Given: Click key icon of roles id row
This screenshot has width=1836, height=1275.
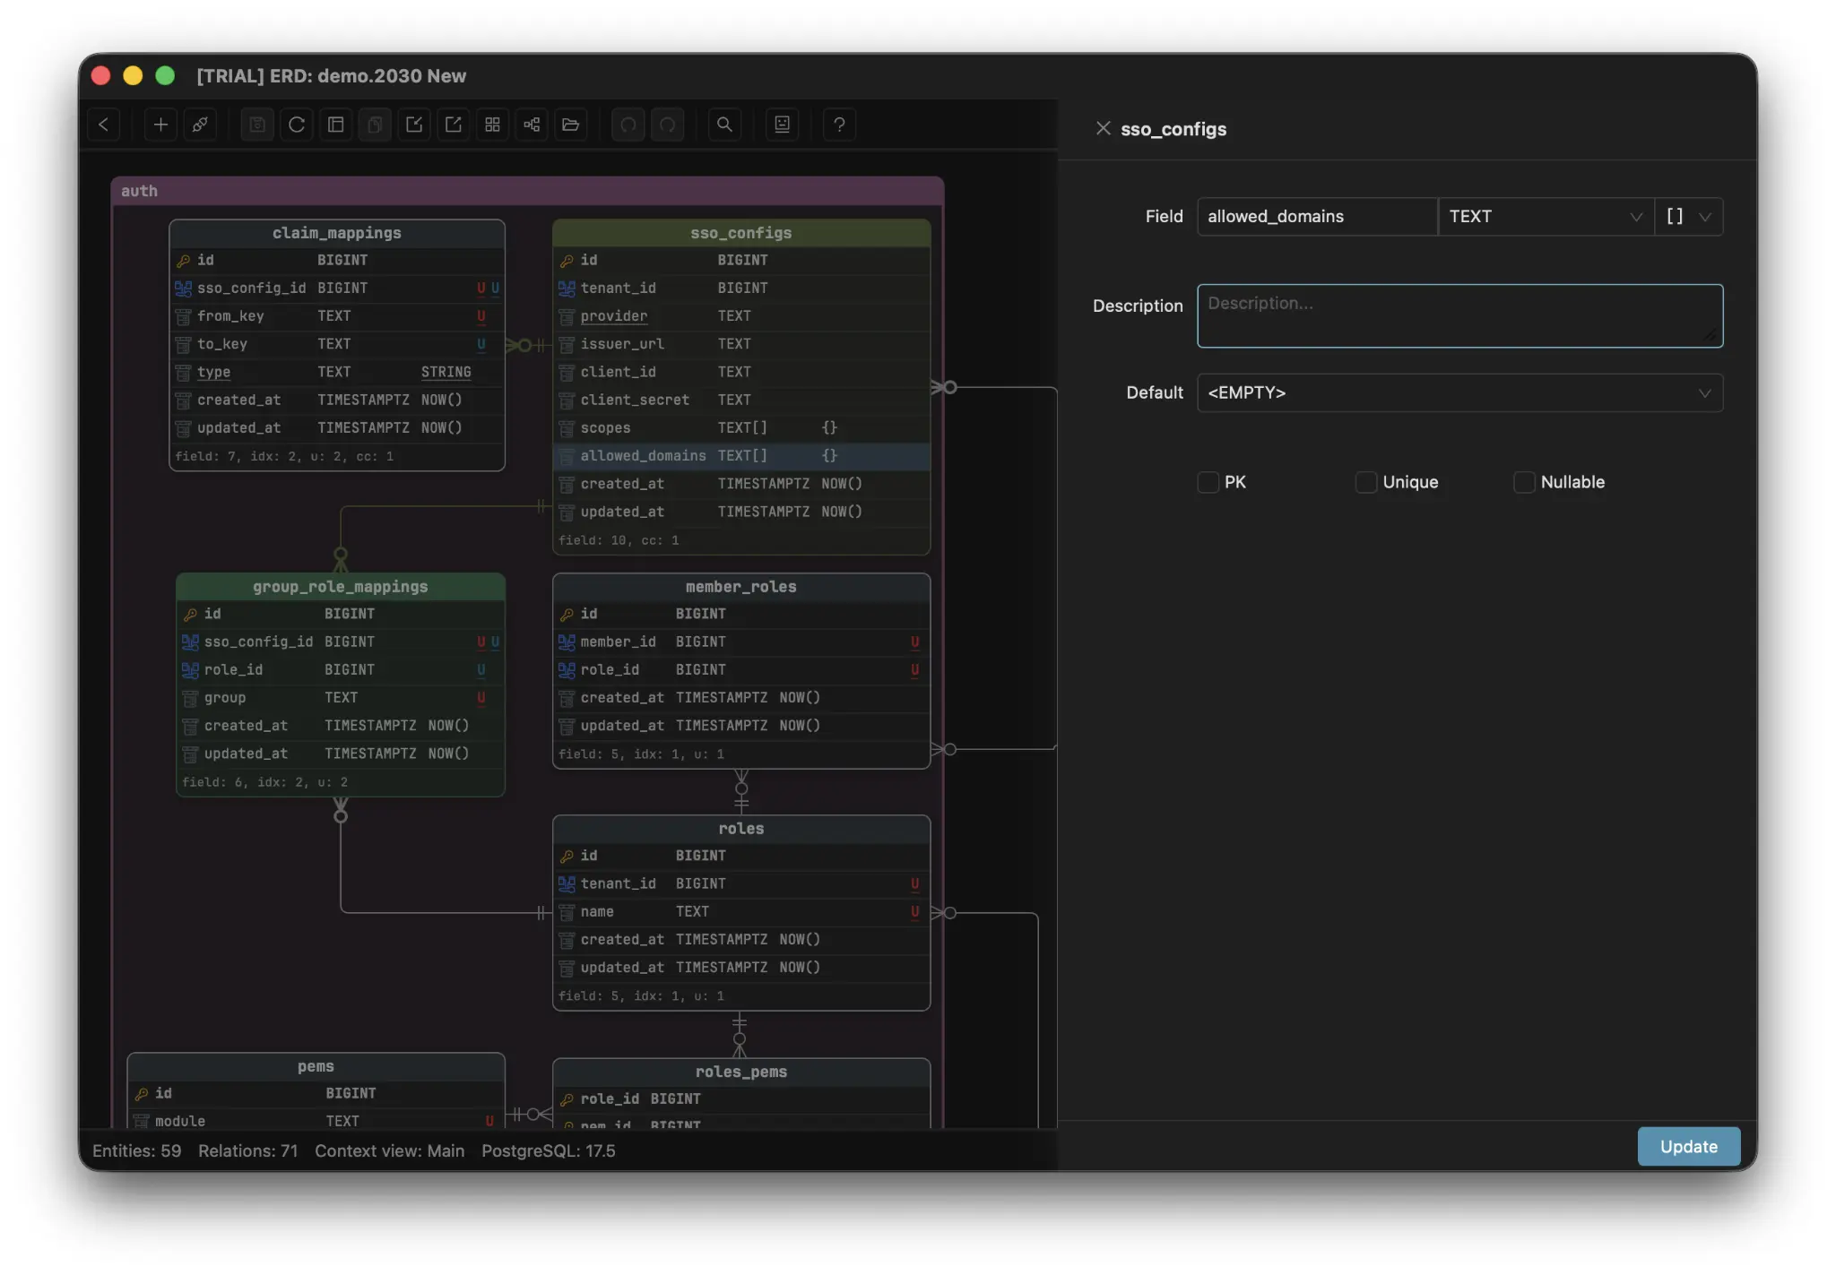Looking at the screenshot, I should click(567, 857).
